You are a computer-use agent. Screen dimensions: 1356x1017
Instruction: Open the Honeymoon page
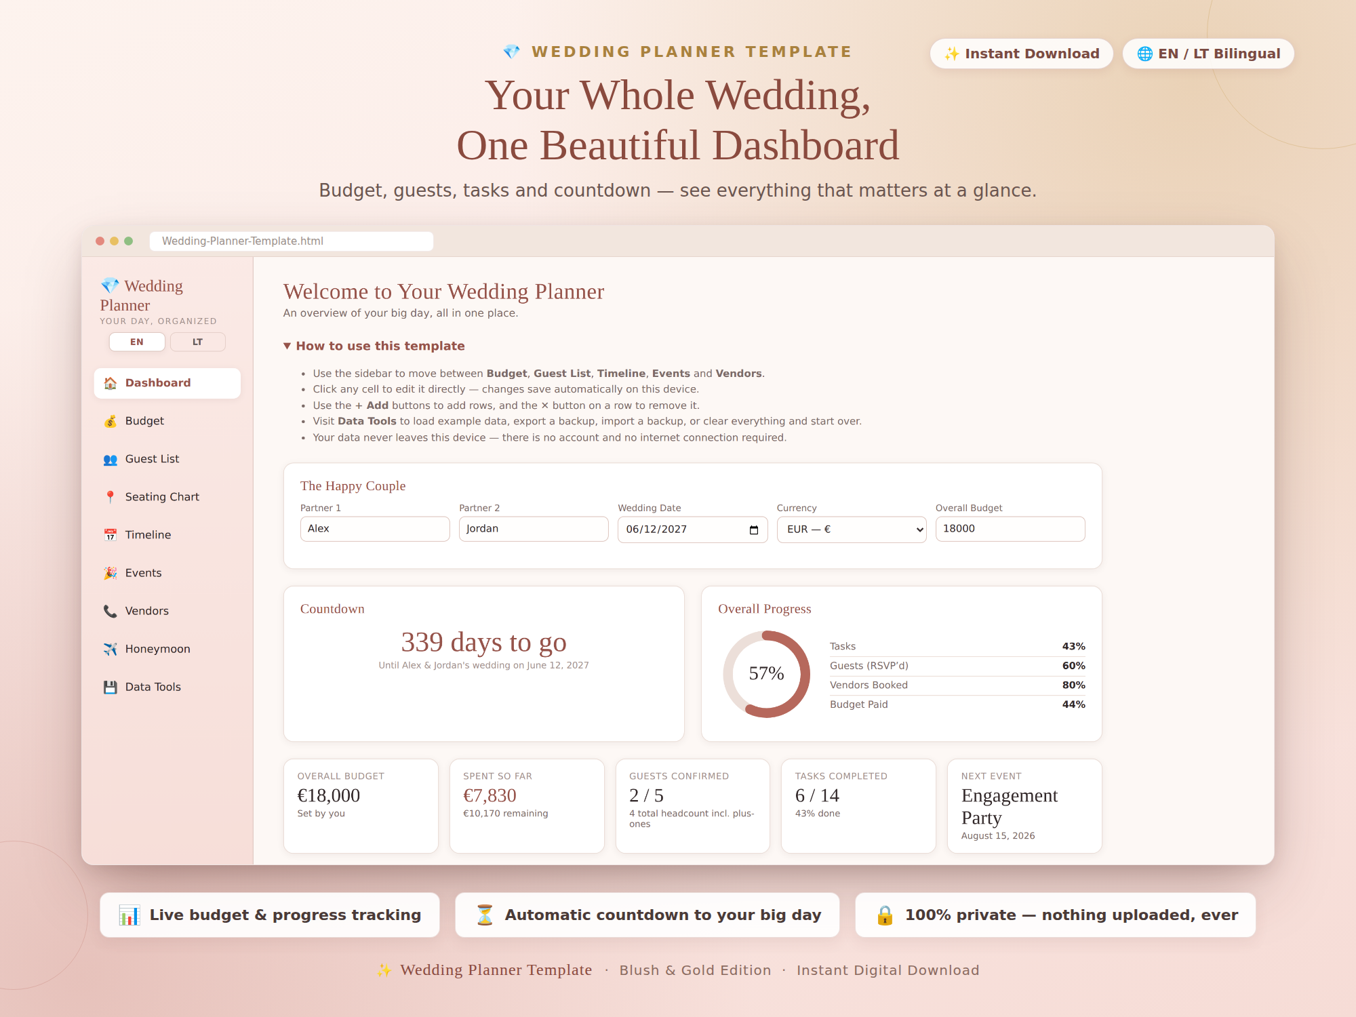pos(167,649)
